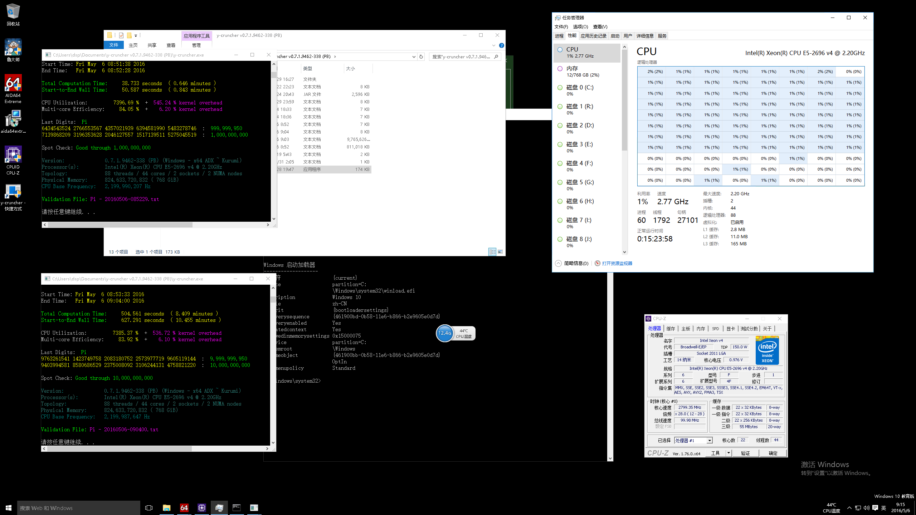
Task: Select 磁盘 8 (J:) in Task Manager sidebar
Action: 587,242
